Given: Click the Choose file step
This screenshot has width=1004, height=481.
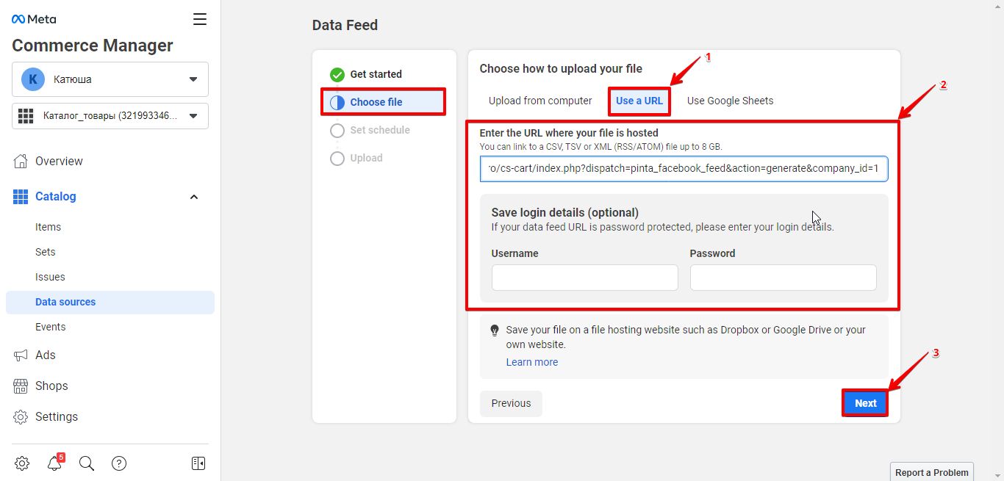Looking at the screenshot, I should 384,102.
